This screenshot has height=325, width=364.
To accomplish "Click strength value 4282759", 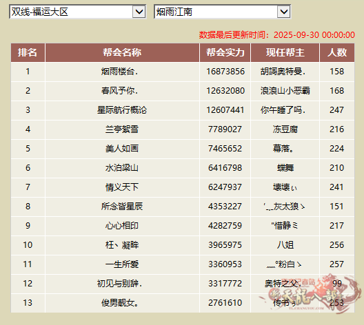I will 225,225.
